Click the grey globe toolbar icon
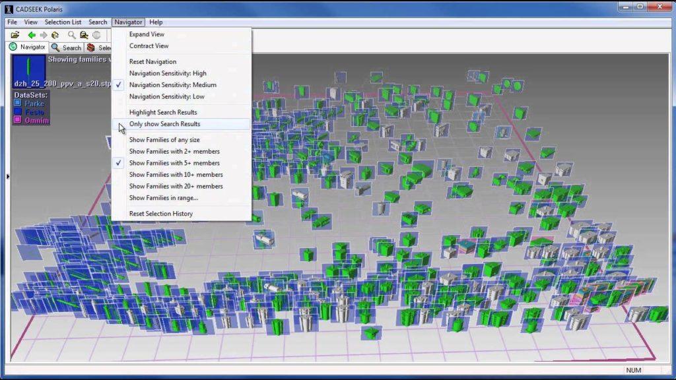The width and height of the screenshot is (676, 380). 96,35
